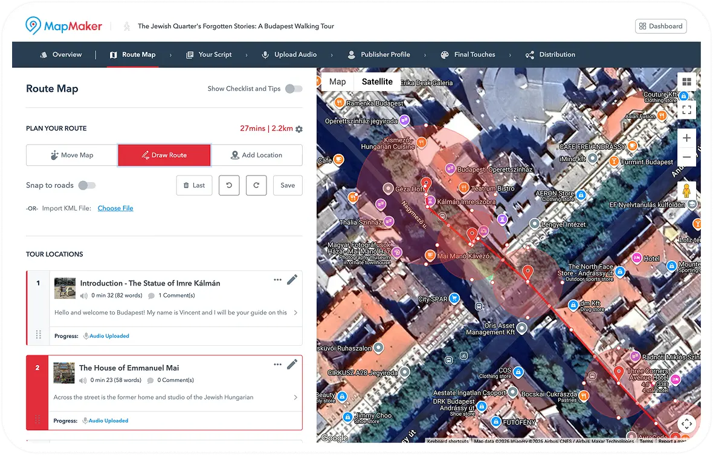Screen dimensions: 713x455
Task: Click the Mai Manó Kávézó cafe marker
Action: pos(430,256)
